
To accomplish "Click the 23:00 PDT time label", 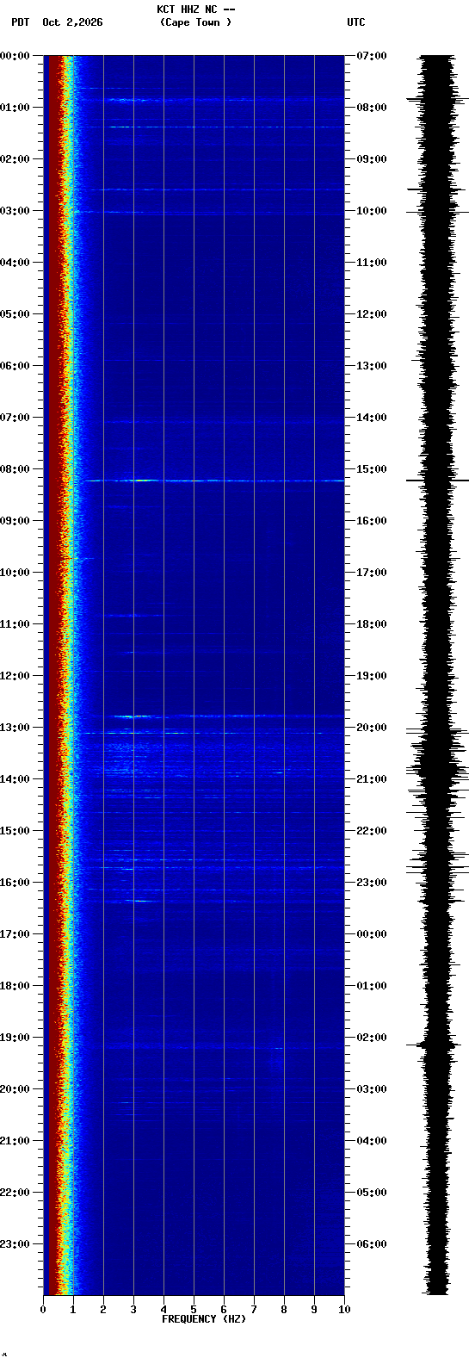I will pyautogui.click(x=15, y=1244).
